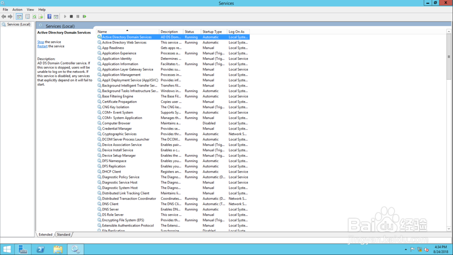Click the gear icon next to DHCP Client

click(x=99, y=172)
